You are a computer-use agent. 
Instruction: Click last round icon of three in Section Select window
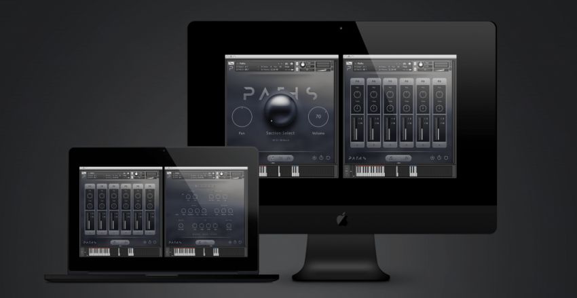(329, 158)
